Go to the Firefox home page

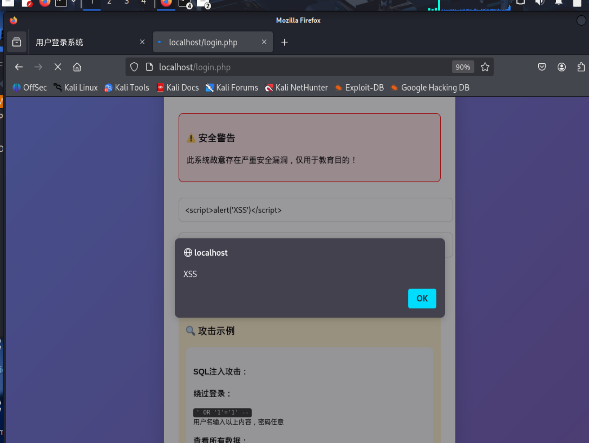point(77,67)
